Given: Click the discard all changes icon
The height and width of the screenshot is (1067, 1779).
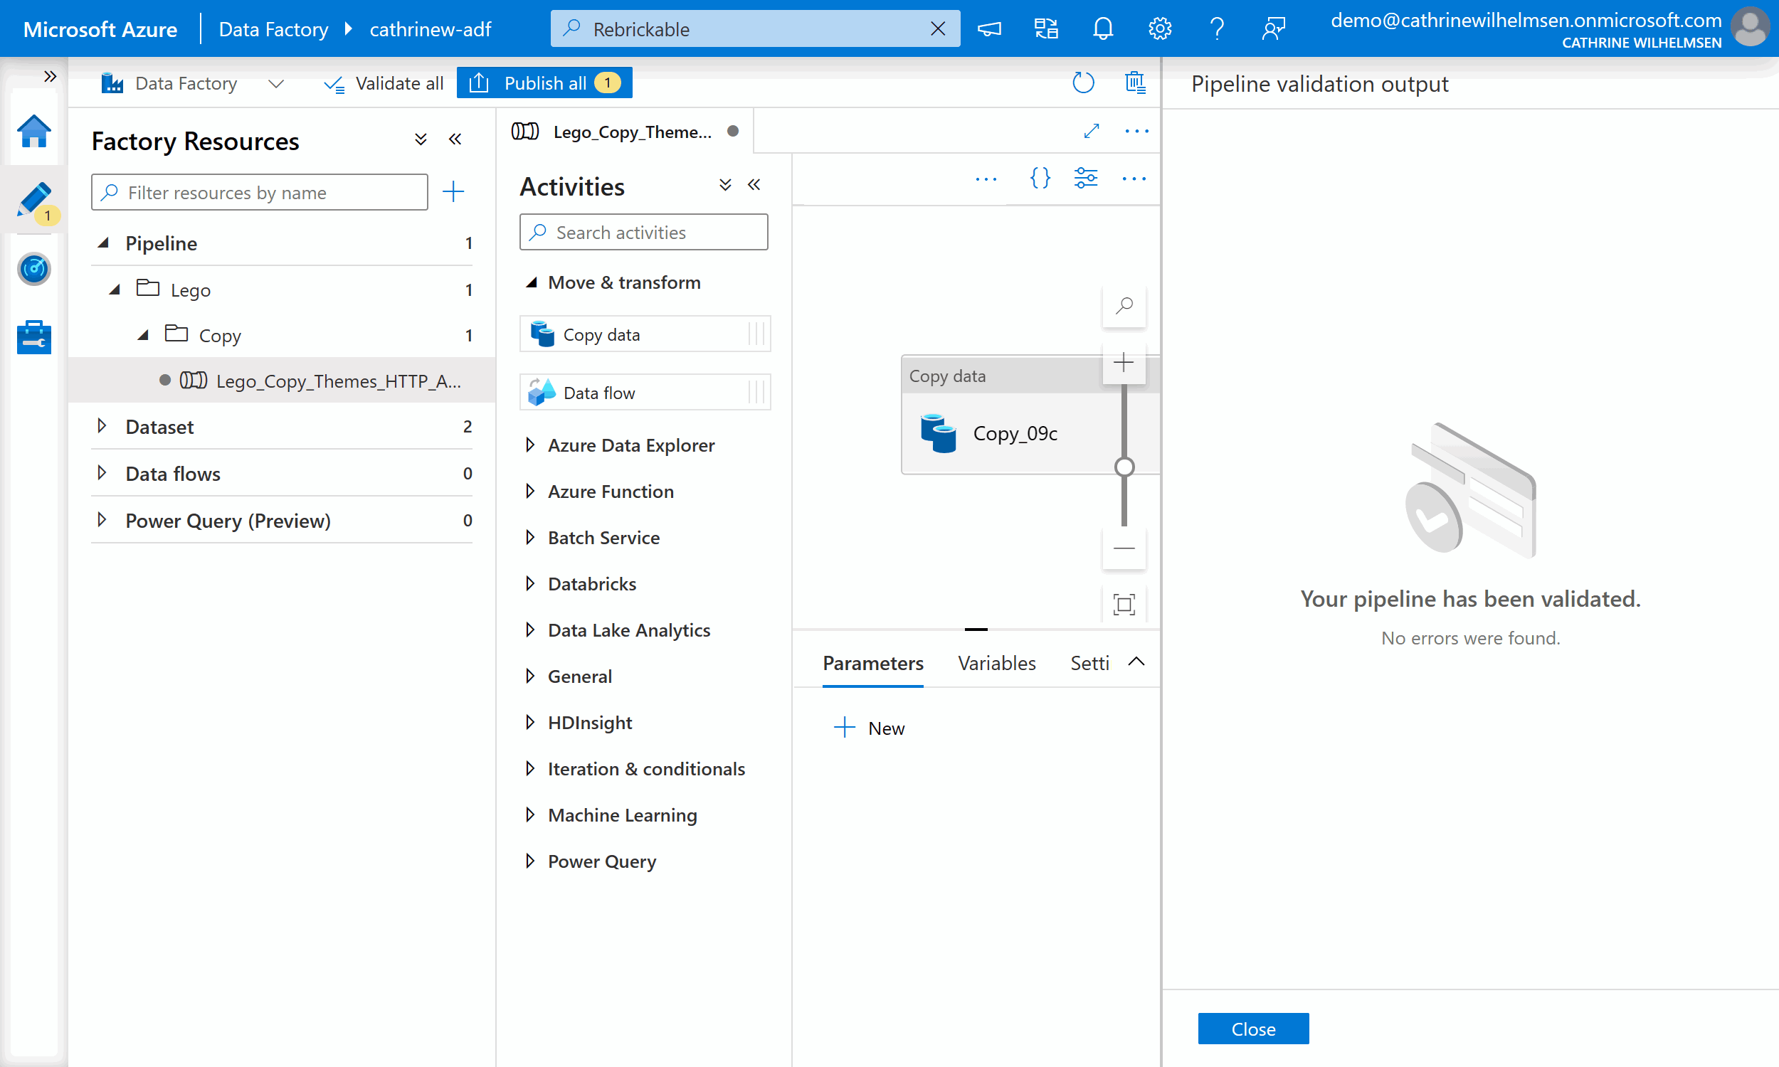Looking at the screenshot, I should (x=1135, y=83).
